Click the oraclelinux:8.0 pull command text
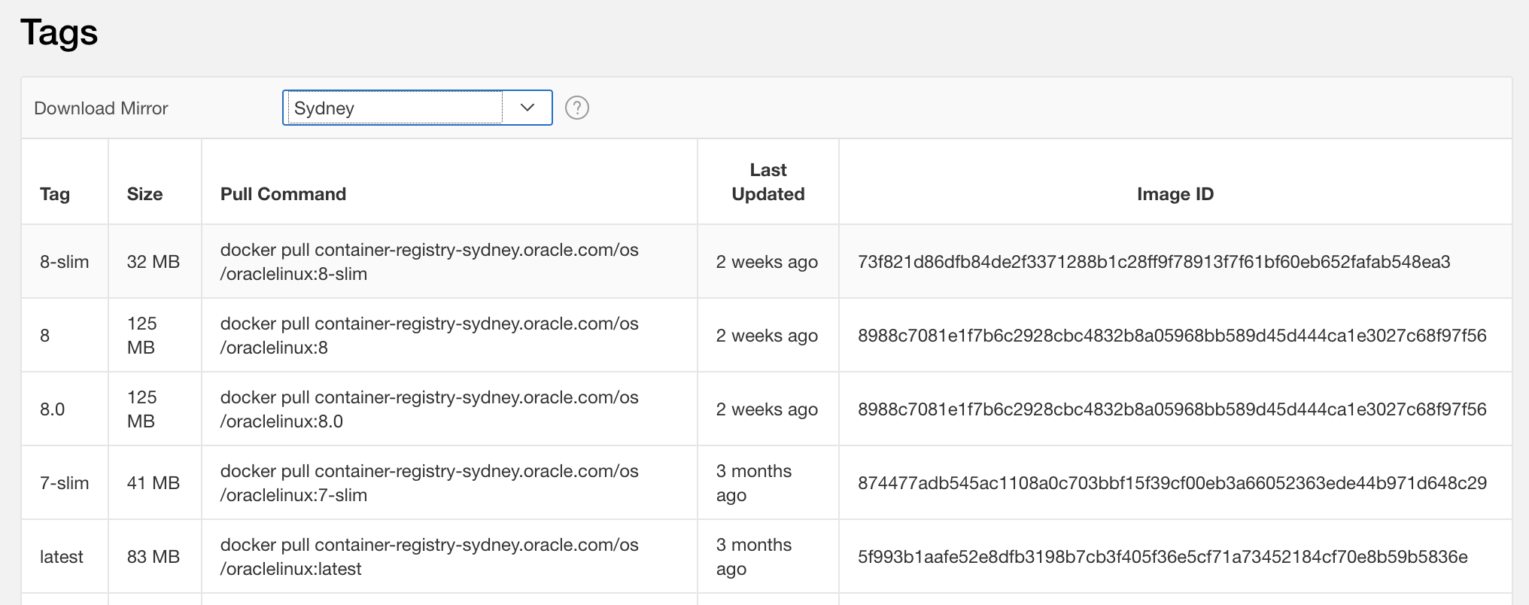Viewport: 1529px width, 605px height. pos(429,409)
